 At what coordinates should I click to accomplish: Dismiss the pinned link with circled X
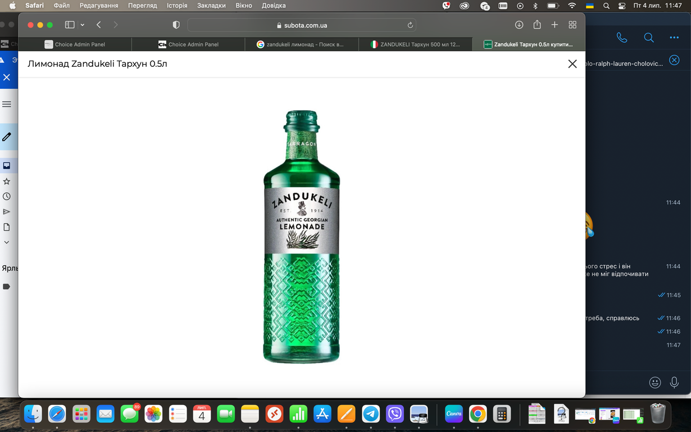(x=674, y=60)
